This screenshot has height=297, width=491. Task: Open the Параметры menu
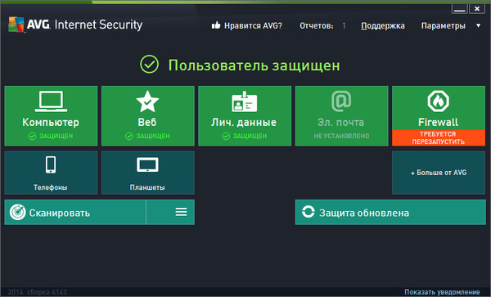coord(443,25)
